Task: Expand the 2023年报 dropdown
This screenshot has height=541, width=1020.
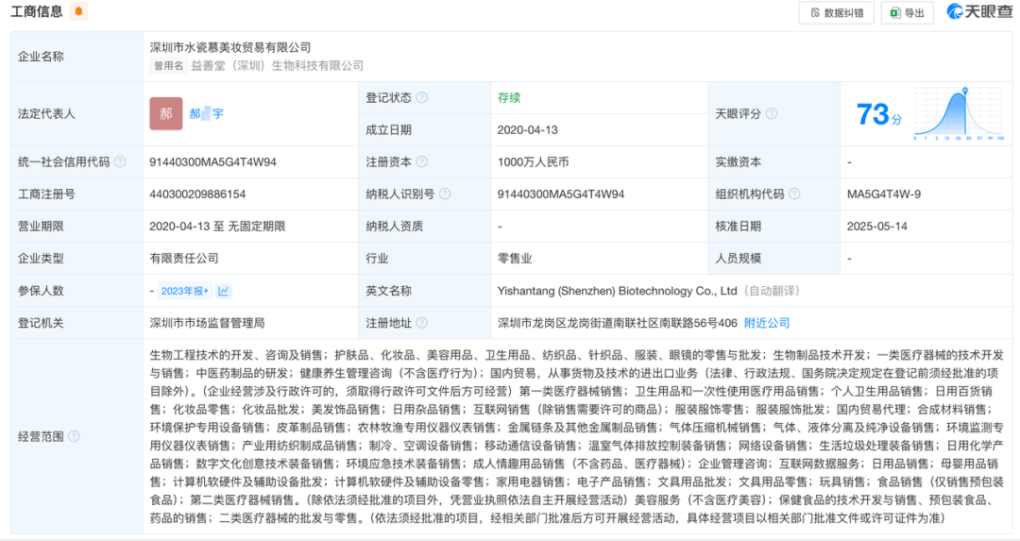Action: coord(185,291)
